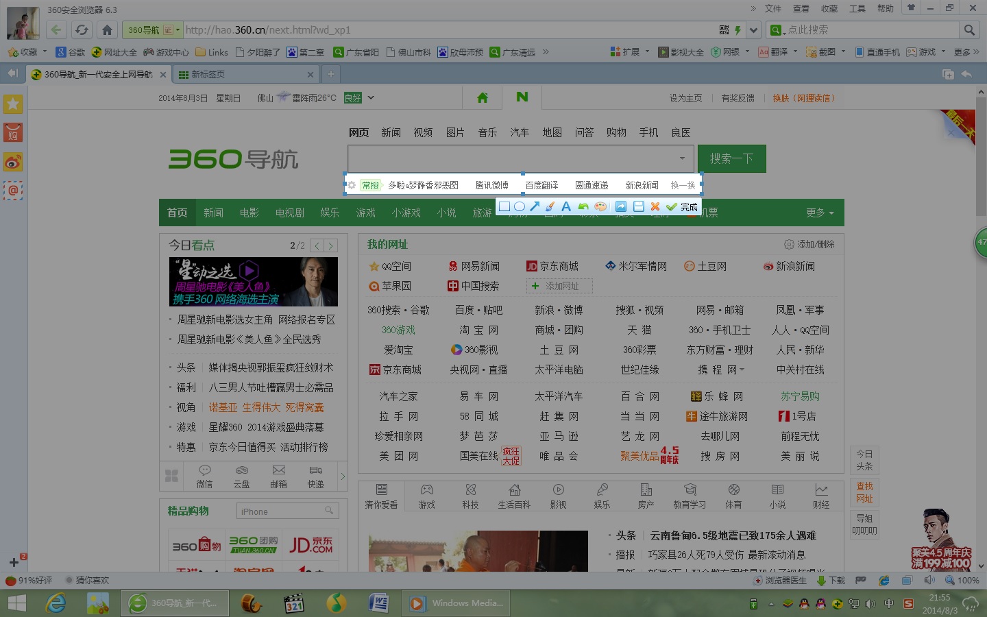Click the green N icon on page

522,97
